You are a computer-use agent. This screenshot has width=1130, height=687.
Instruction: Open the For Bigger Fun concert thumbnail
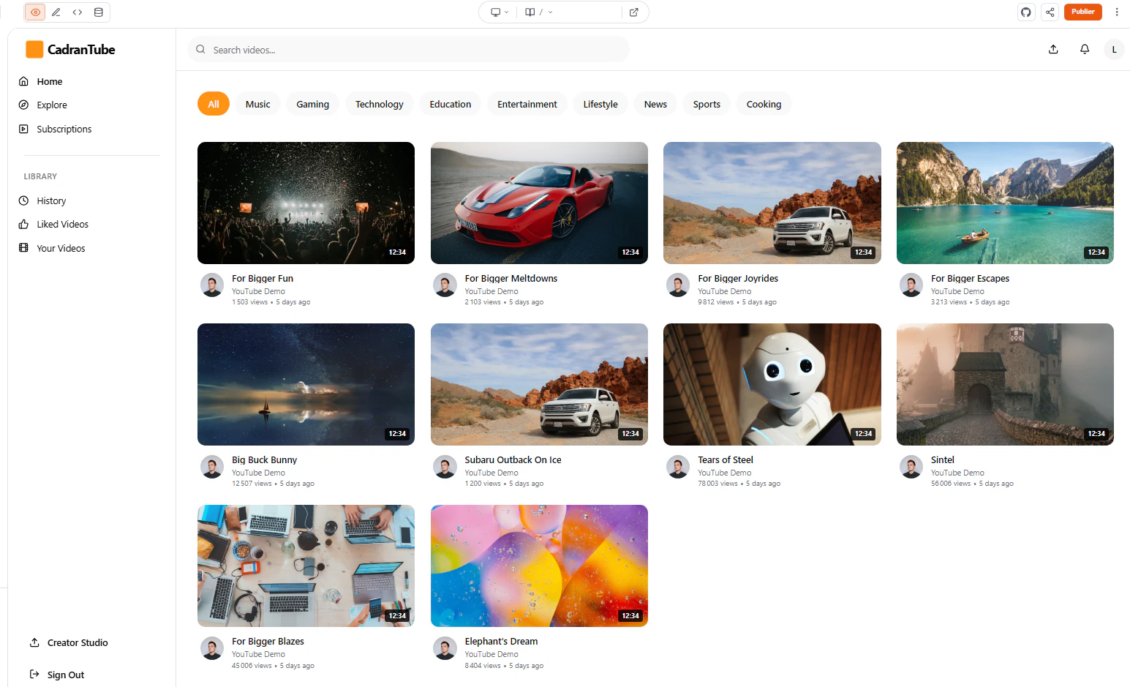[x=306, y=203]
